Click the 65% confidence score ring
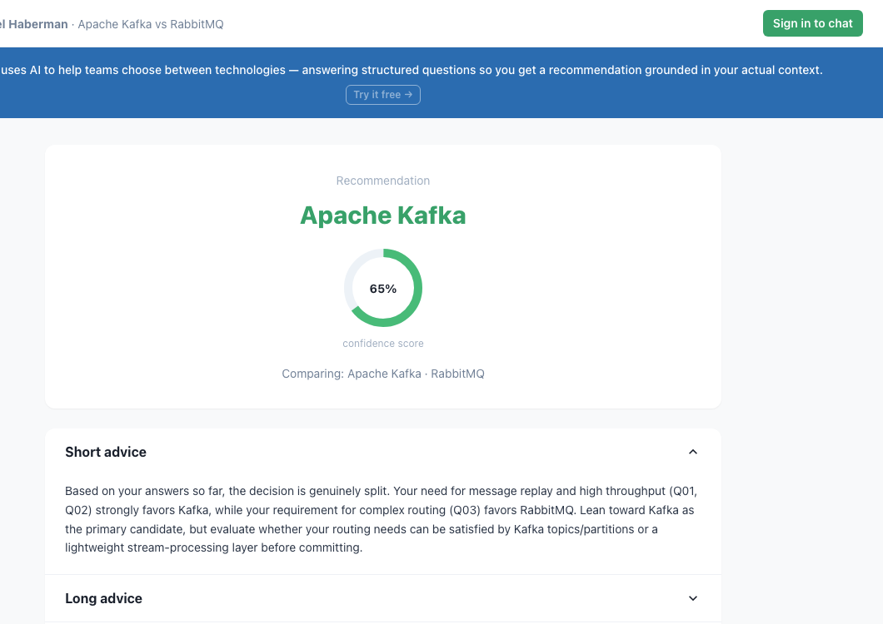 pos(383,288)
